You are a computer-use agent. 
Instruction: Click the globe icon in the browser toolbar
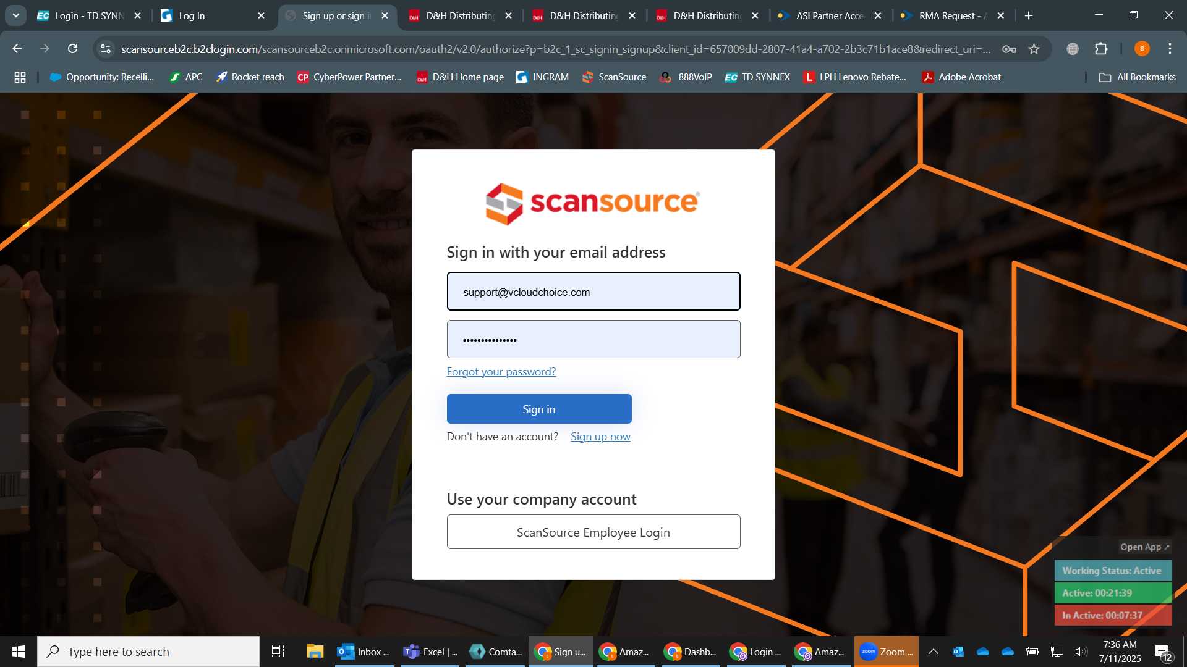tap(1073, 49)
